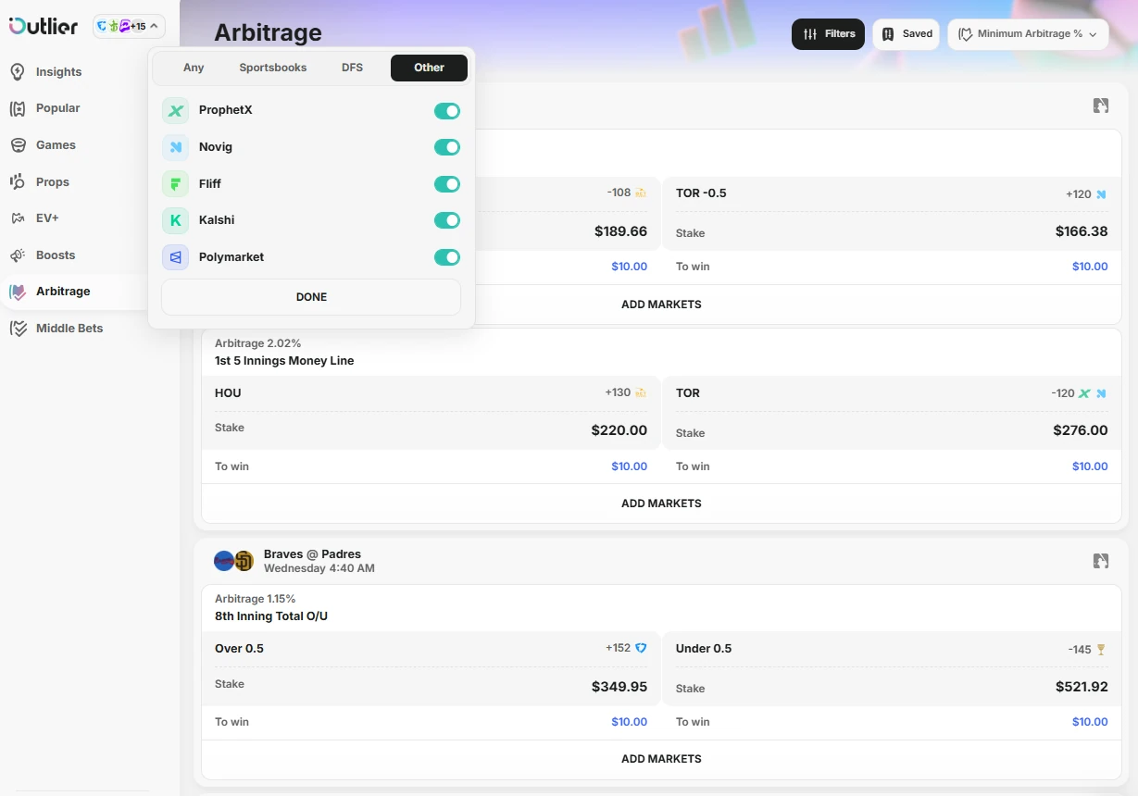The width and height of the screenshot is (1138, 796).
Task: Click the Novig icon beside TOR -0.5 +120
Action: point(1101,194)
